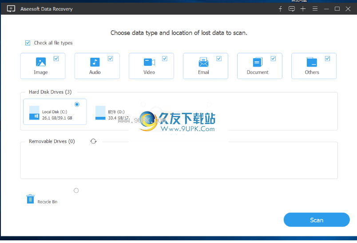Click the Video camera icon
The height and width of the screenshot is (243, 357).
pos(149,62)
